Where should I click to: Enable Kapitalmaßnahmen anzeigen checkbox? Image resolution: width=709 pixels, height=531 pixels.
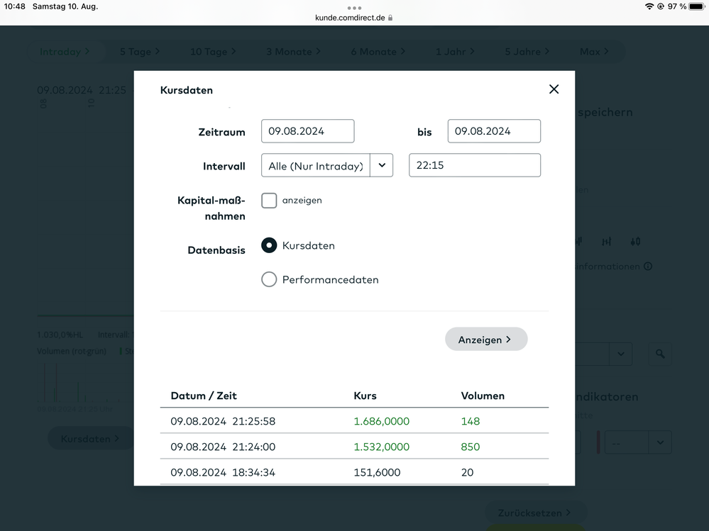269,201
